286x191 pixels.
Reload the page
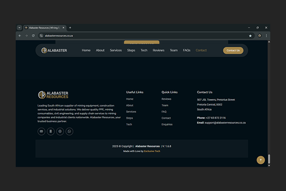[33, 36]
